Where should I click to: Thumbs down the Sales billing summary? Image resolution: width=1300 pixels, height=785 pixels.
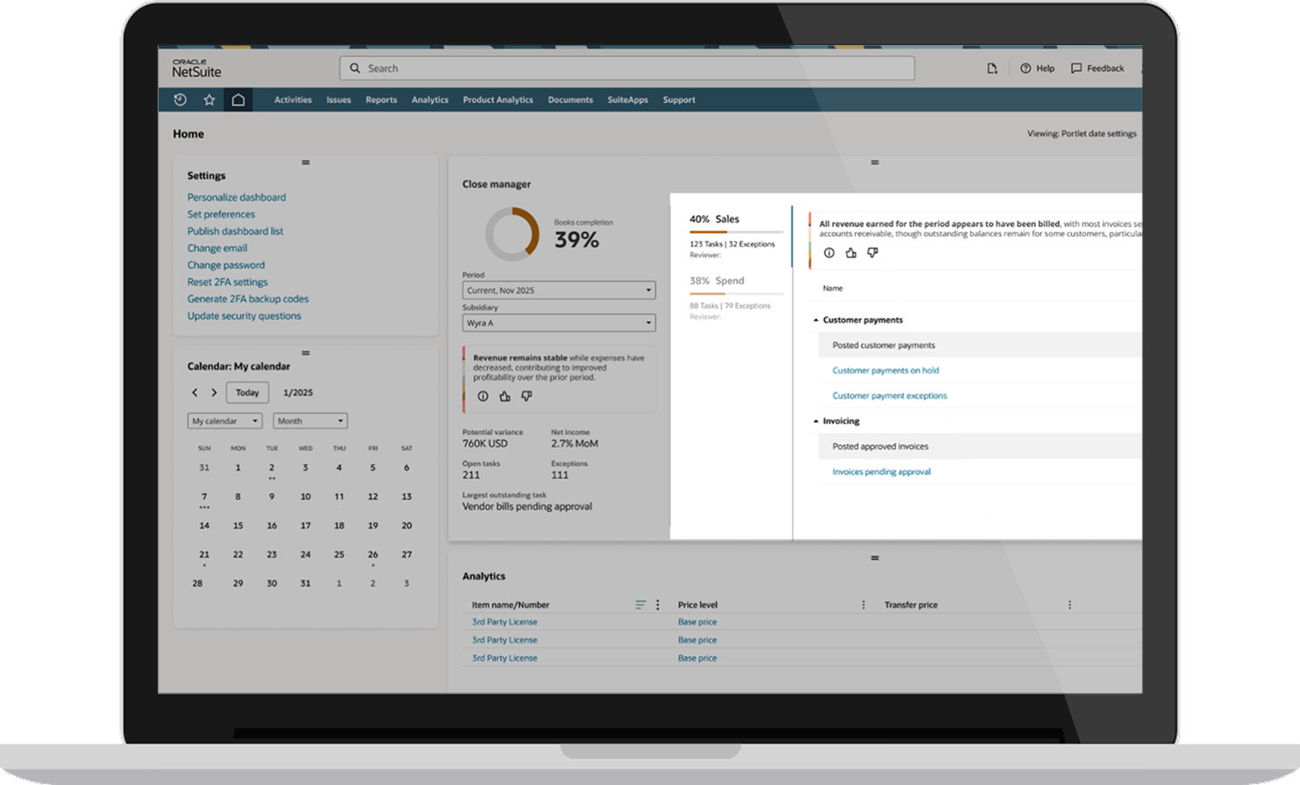(872, 252)
